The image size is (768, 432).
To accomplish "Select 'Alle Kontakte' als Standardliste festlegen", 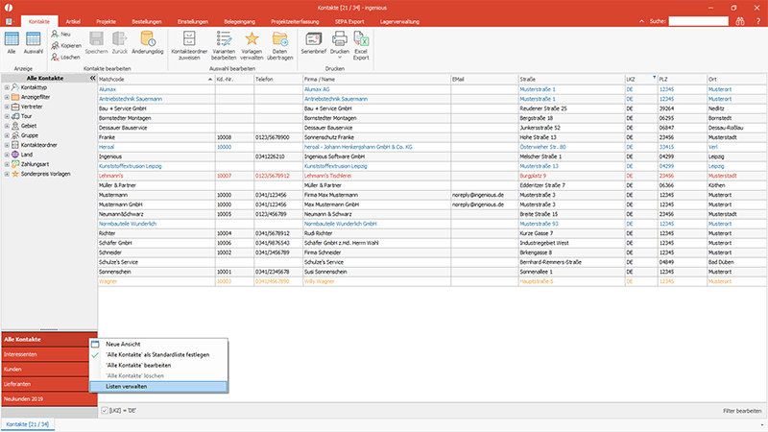I will click(157, 354).
